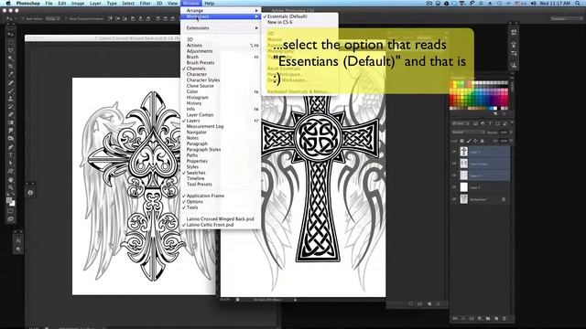This screenshot has height=329, width=586.
Task: Select the Shape tool
Action: pyautogui.click(x=11, y=171)
